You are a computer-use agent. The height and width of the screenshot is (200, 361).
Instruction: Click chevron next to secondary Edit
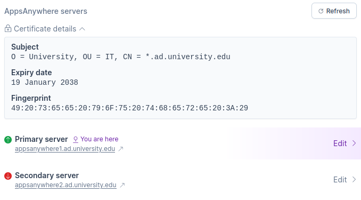[354, 180]
